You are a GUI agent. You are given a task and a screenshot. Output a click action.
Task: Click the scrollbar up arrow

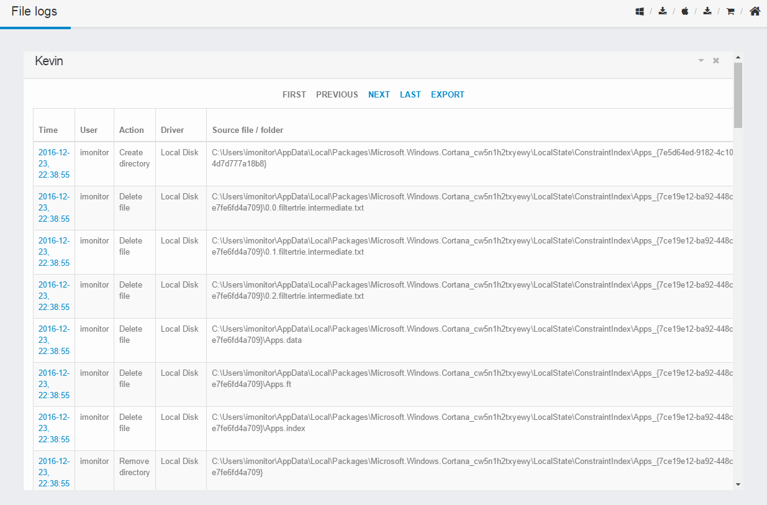click(738, 57)
